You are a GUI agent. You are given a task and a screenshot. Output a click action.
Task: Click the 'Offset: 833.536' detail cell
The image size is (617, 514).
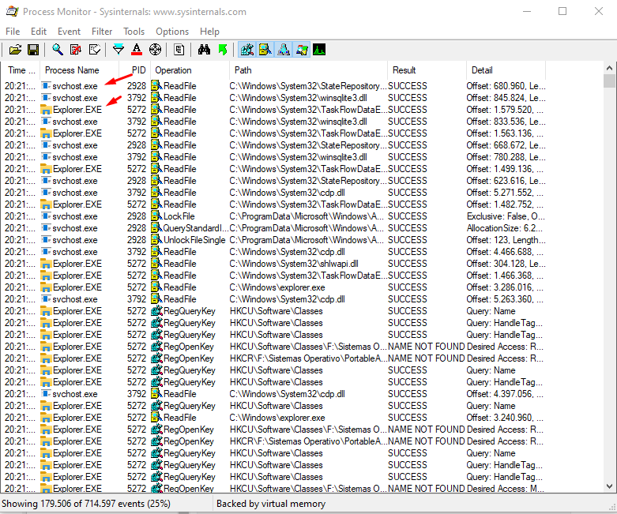click(506, 122)
